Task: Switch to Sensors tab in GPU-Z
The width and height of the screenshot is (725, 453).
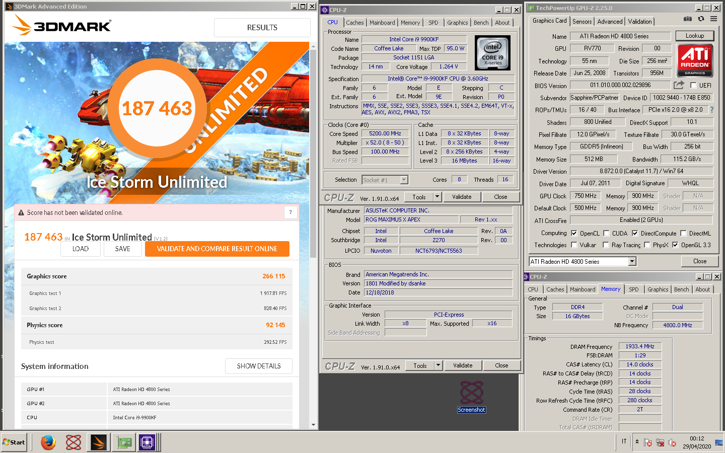Action: pos(582,22)
